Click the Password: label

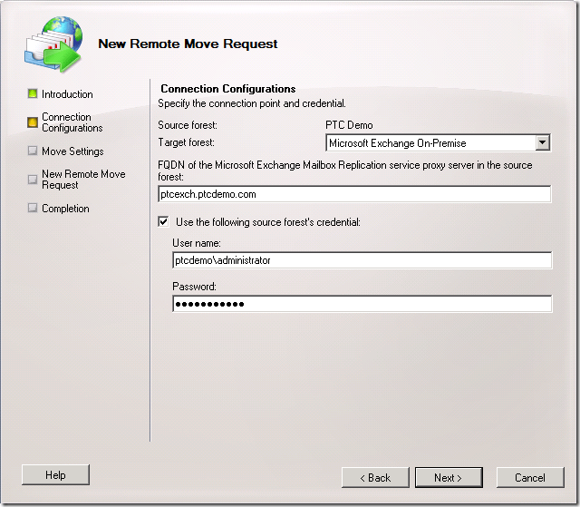pyautogui.click(x=194, y=287)
